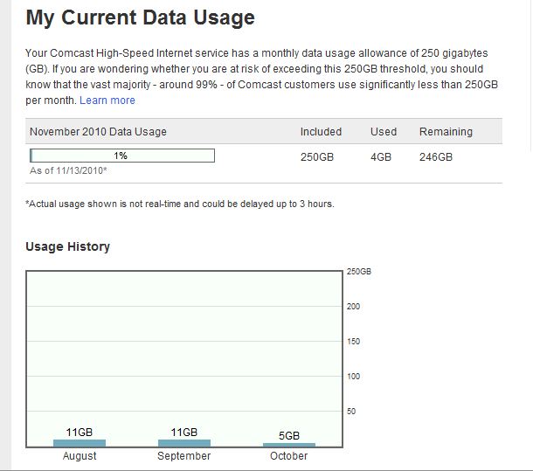The image size is (533, 471).
Task: Click the Remaining column header
Action: pyautogui.click(x=446, y=132)
